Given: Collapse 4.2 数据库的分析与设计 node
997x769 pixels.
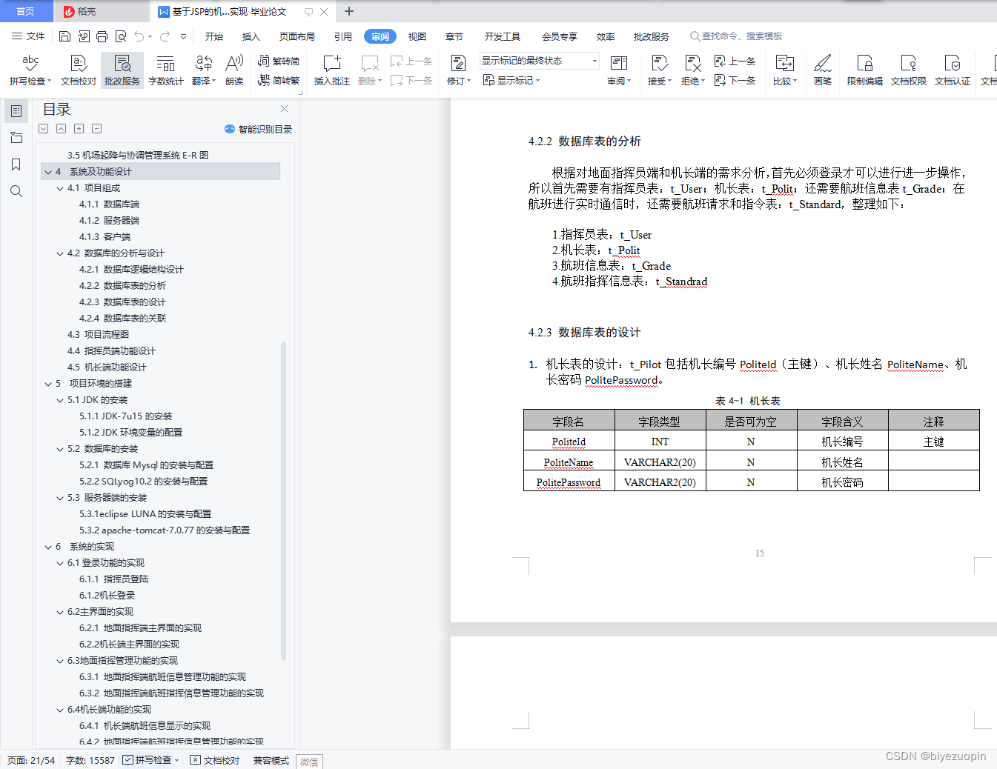Looking at the screenshot, I should pyautogui.click(x=60, y=253).
